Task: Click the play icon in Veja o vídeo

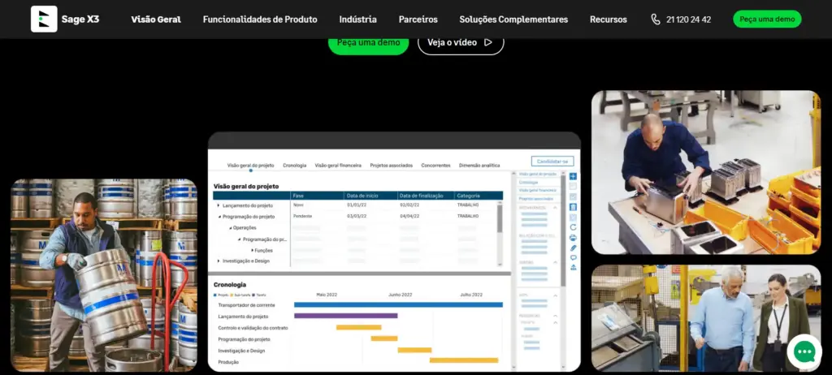Action: click(488, 42)
